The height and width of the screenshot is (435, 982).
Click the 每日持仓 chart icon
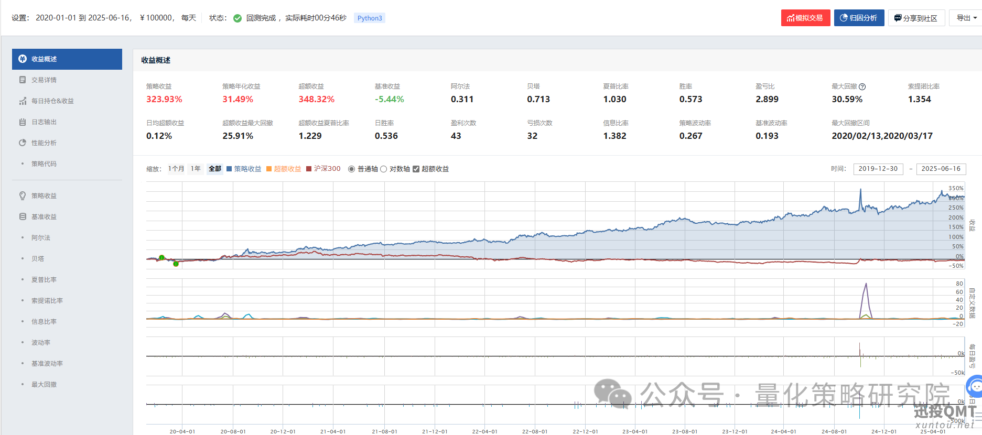point(23,101)
